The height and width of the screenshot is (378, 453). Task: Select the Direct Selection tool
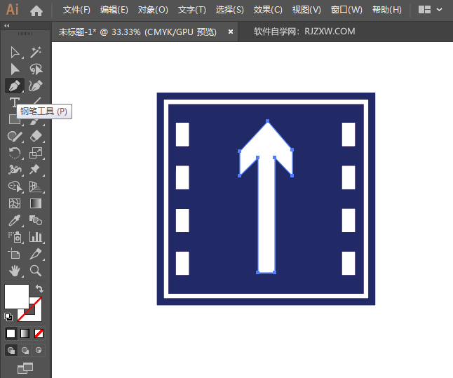pos(15,69)
